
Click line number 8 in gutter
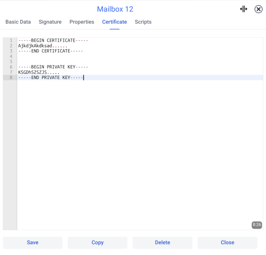click(11, 78)
